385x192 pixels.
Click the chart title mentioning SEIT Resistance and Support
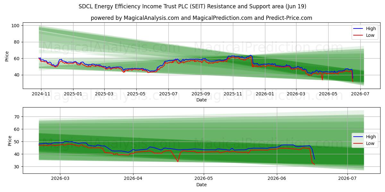(x=193, y=6)
